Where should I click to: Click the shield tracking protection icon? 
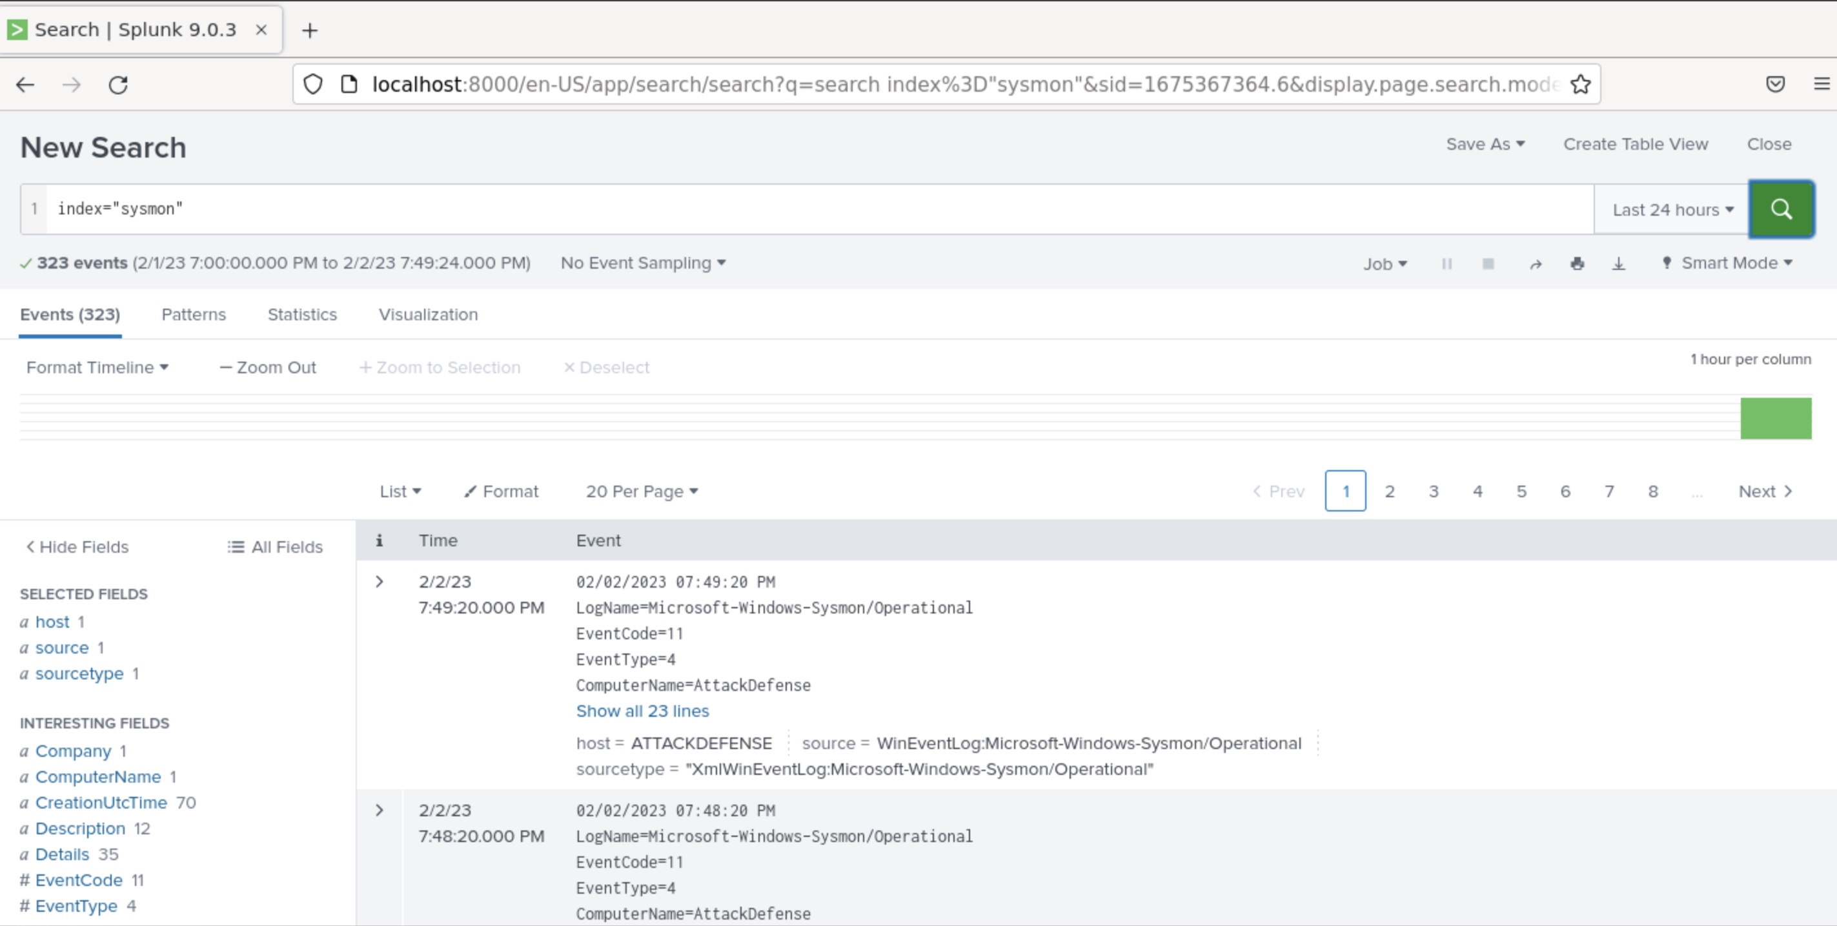click(x=313, y=84)
